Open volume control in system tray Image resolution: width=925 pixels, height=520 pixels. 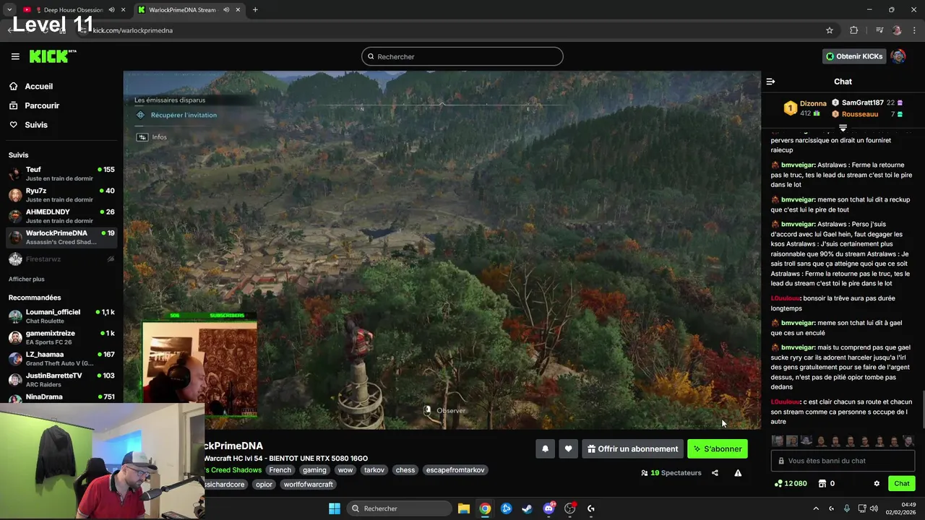pos(874,508)
